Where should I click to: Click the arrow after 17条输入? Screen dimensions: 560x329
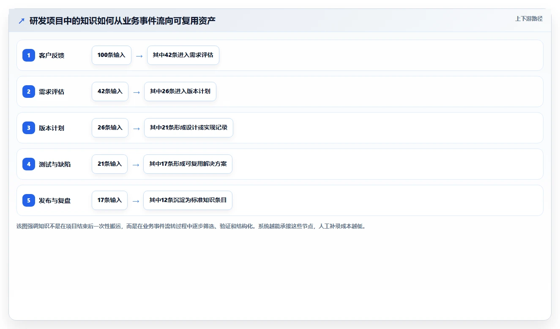click(135, 201)
